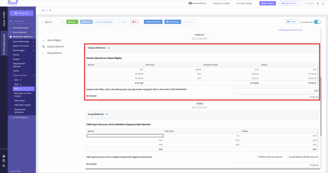Image resolution: width=328 pixels, height=173 pixels.
Task: Select Defaten ödemek istiyorum radio option
Action: click(x=257, y=157)
